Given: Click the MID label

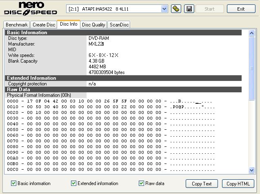Looking at the screenshot, I should [12, 50].
